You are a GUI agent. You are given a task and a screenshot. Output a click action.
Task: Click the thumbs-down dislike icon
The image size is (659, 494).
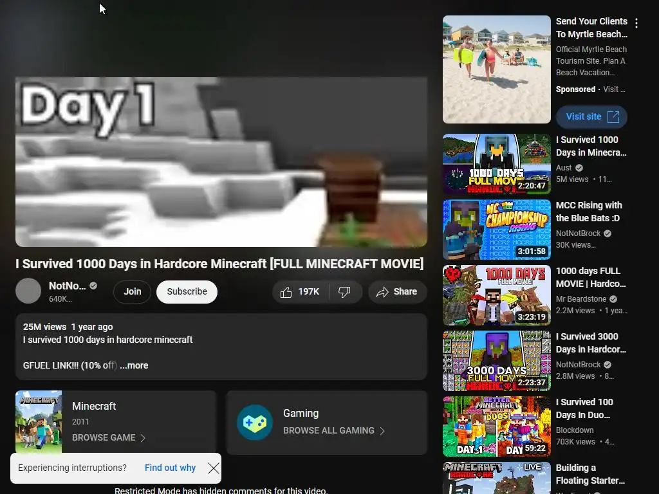point(344,292)
